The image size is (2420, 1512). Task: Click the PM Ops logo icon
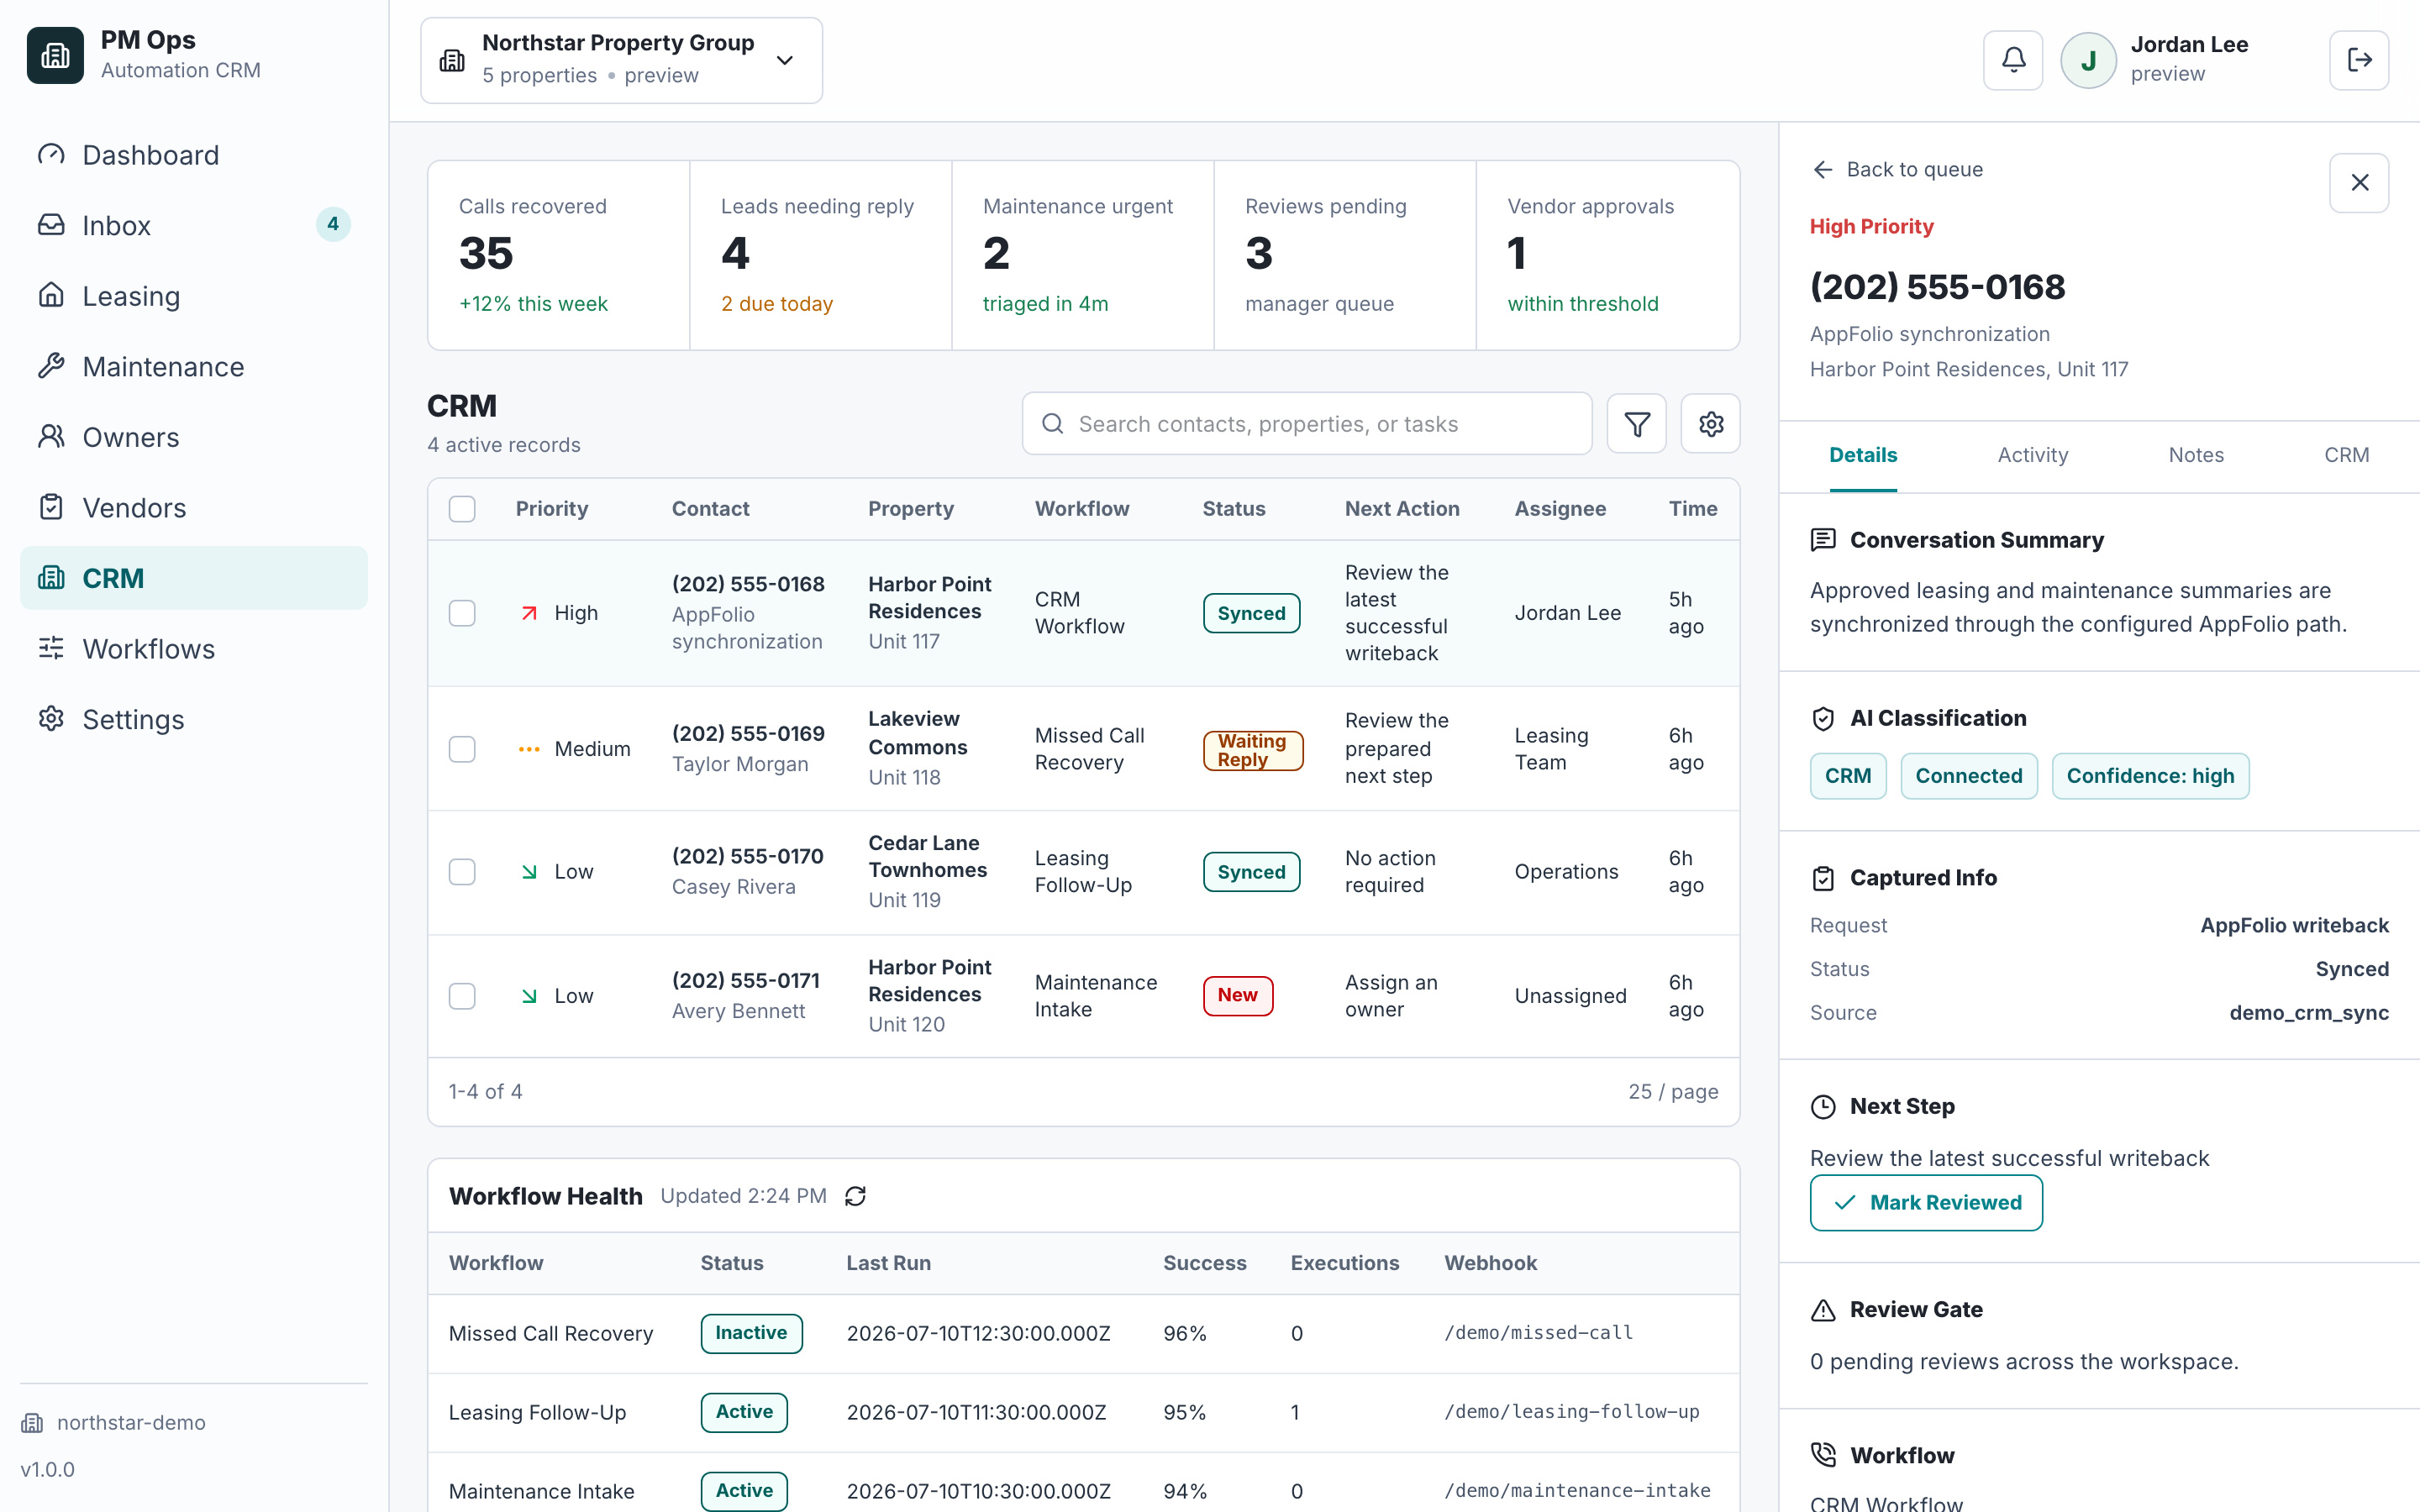pos(55,55)
